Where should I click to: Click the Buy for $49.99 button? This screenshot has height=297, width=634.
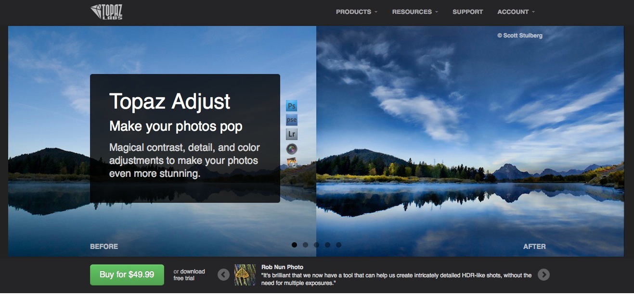tap(127, 275)
